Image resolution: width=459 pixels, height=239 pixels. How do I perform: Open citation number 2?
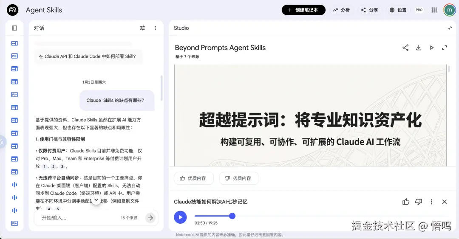point(53,166)
